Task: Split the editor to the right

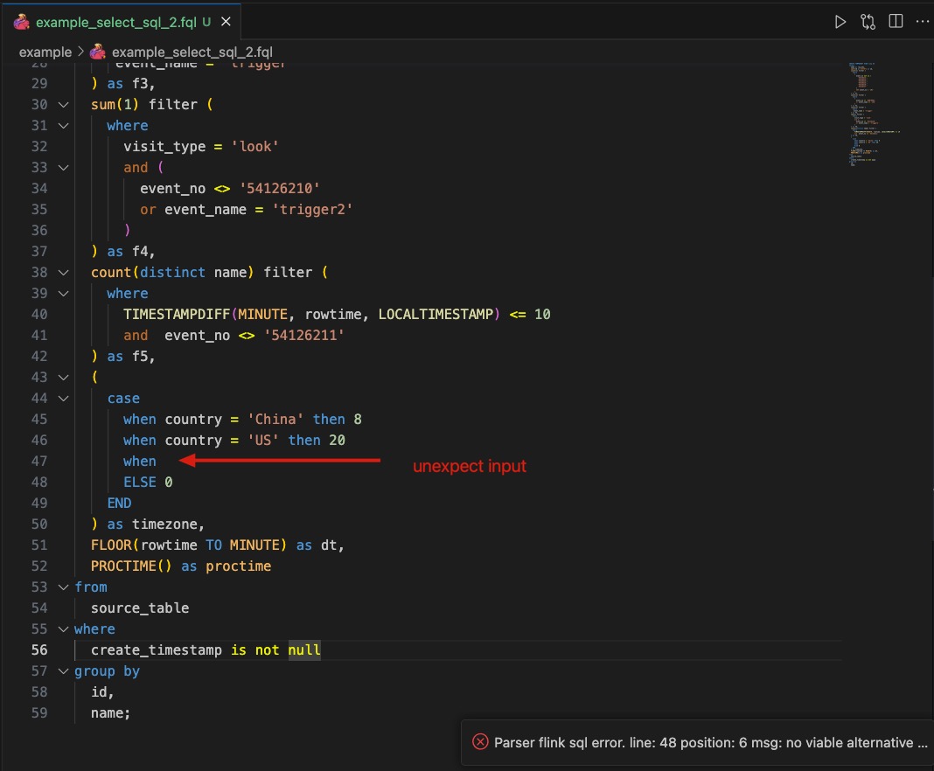Action: 896,22
